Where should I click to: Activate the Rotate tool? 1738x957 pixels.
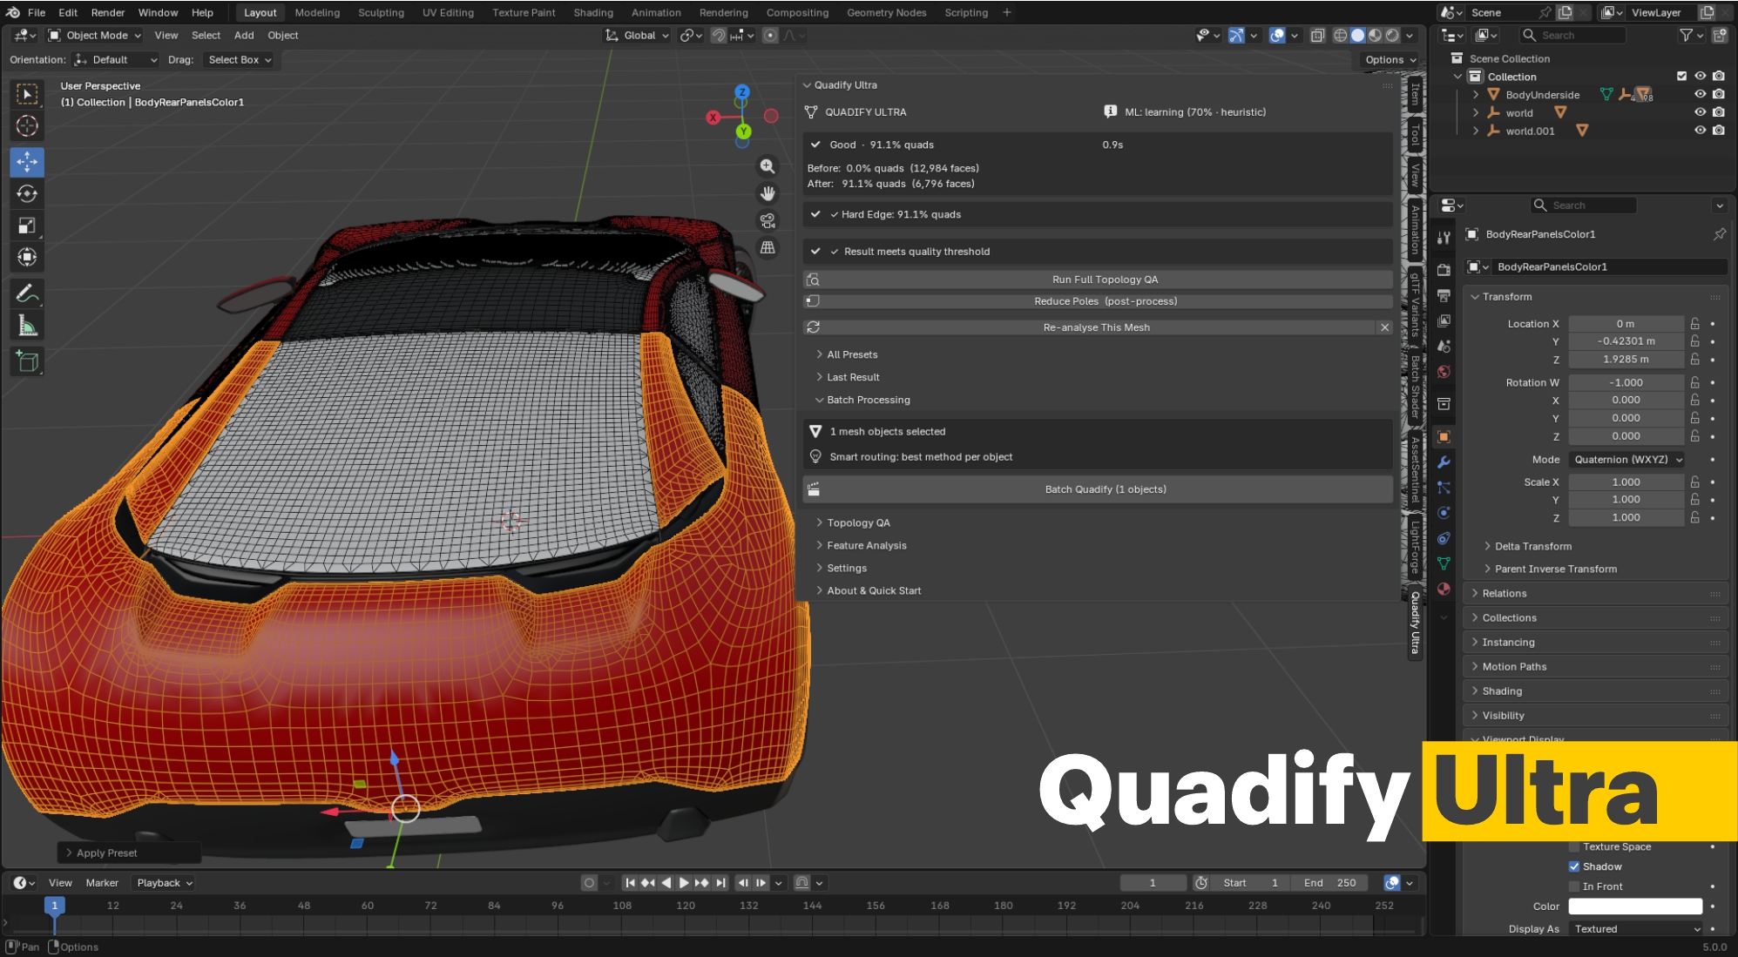pyautogui.click(x=27, y=194)
